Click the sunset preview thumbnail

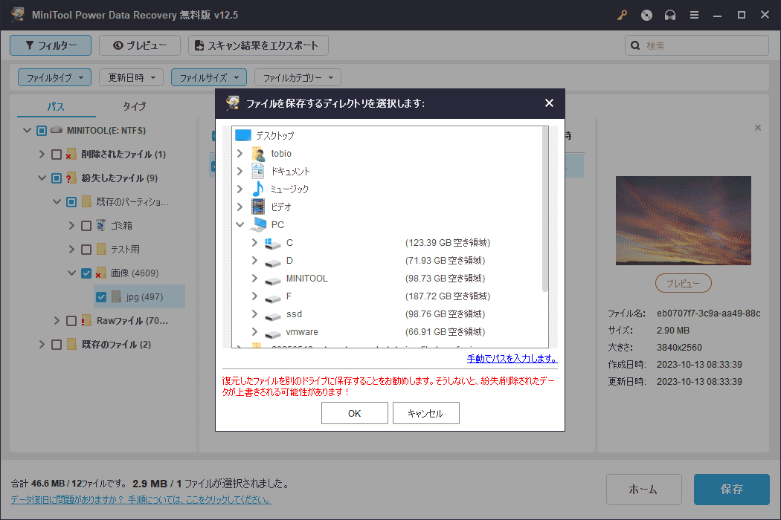pyautogui.click(x=684, y=221)
